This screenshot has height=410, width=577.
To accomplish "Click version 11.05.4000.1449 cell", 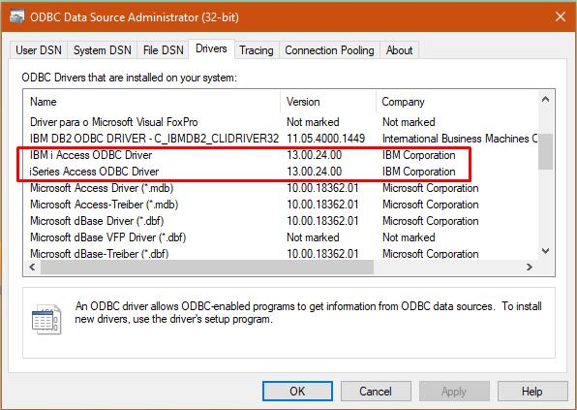I will [x=325, y=139].
